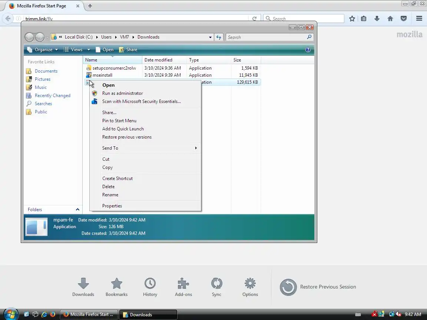Click Firefox bookmark star icon
The height and width of the screenshot is (320, 427).
click(x=352, y=19)
